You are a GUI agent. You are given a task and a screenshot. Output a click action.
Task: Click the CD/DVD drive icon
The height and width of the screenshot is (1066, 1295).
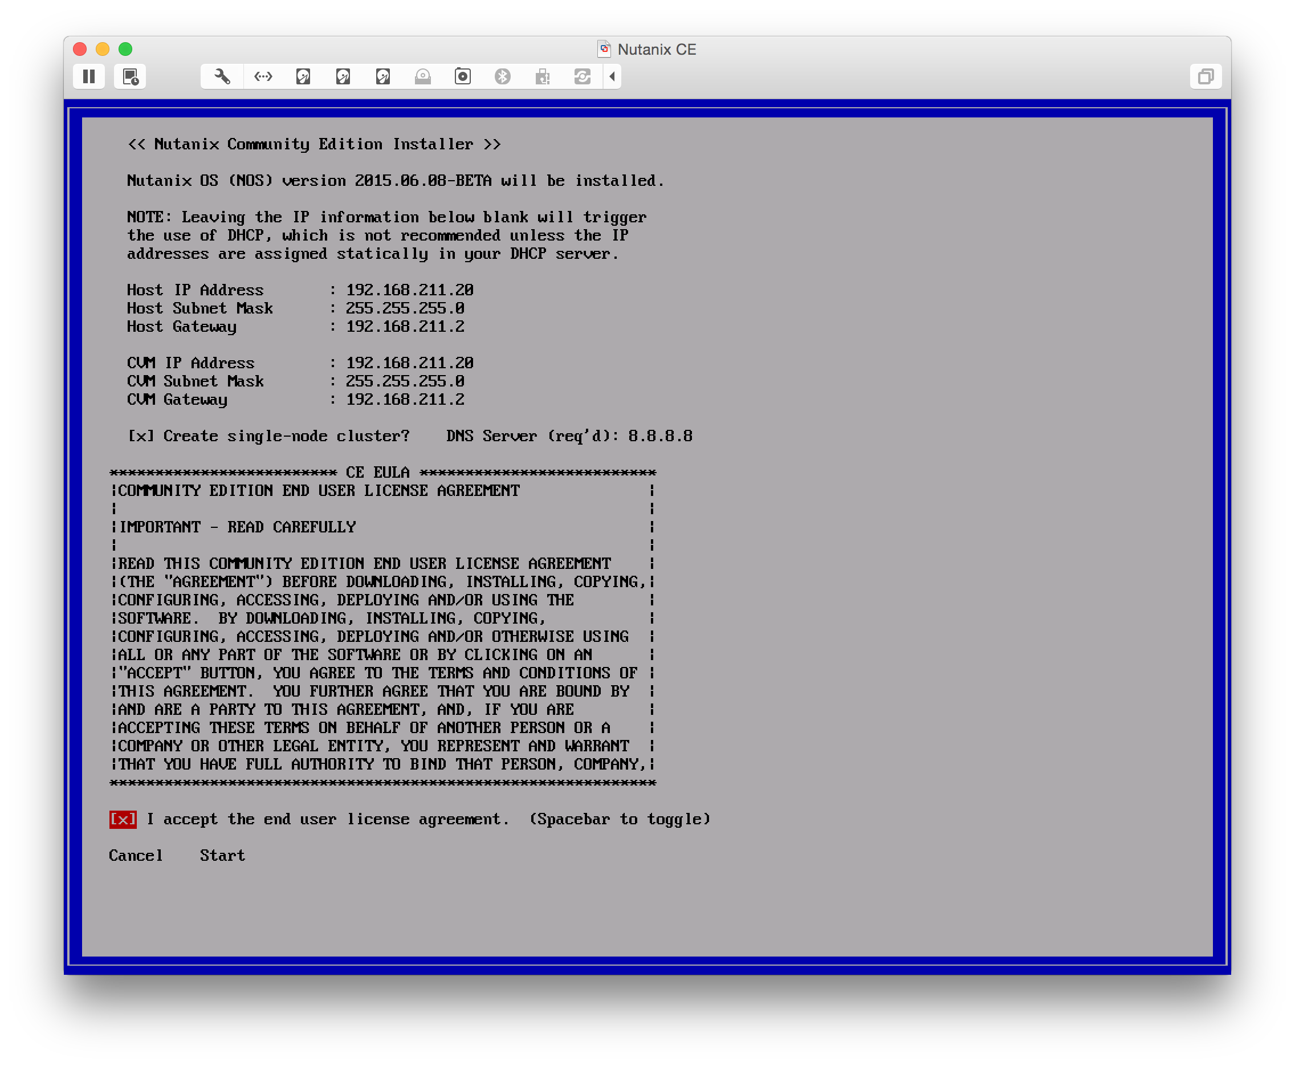422,76
